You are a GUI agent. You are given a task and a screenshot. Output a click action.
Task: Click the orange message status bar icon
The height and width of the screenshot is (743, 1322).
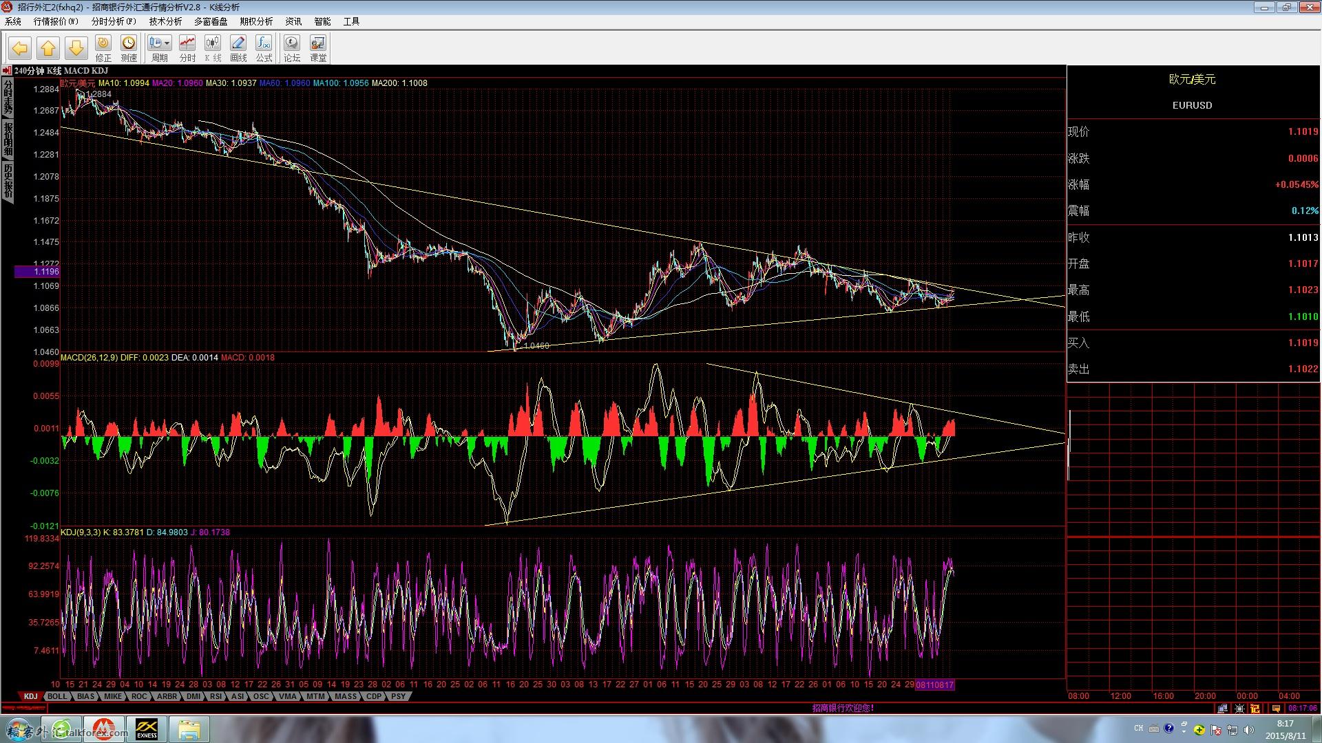tap(1276, 708)
